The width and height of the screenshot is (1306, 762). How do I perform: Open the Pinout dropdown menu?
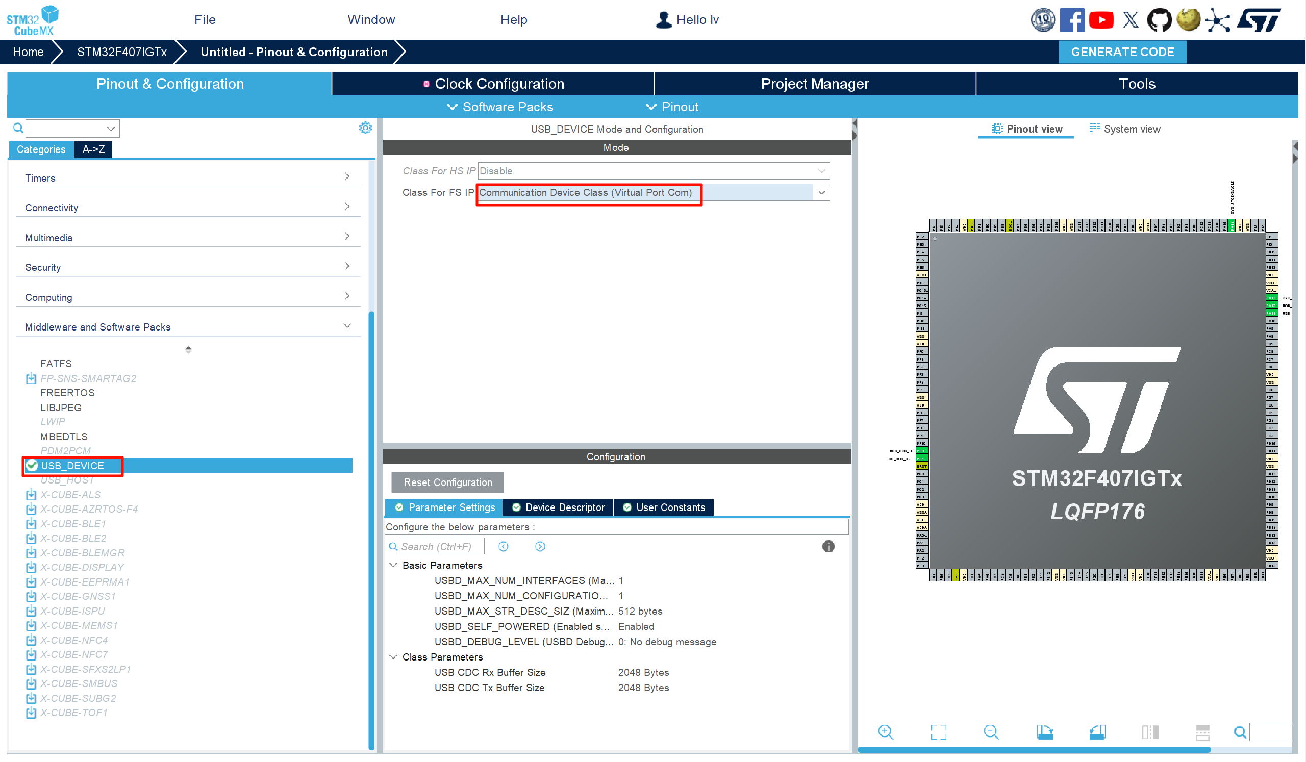[x=672, y=107]
